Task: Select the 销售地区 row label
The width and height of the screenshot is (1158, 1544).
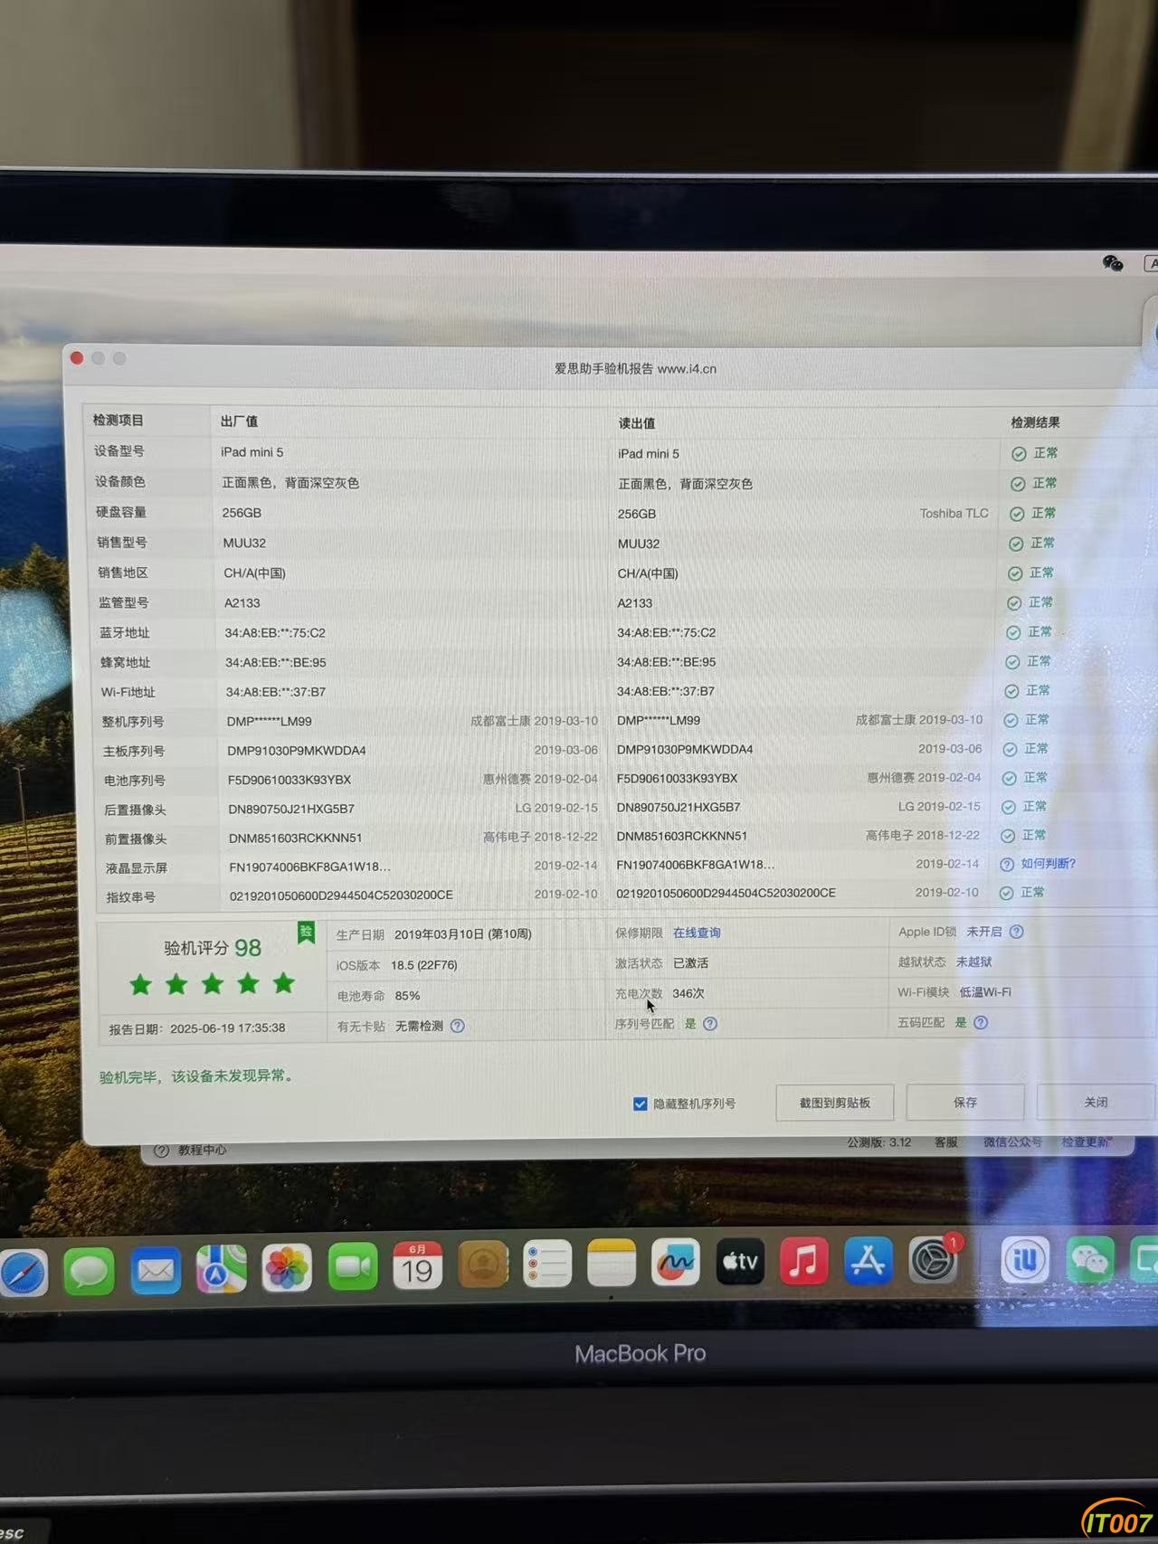Action: pos(123,573)
